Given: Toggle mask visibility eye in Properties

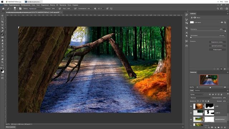Looking at the screenshot, I should [221, 69].
